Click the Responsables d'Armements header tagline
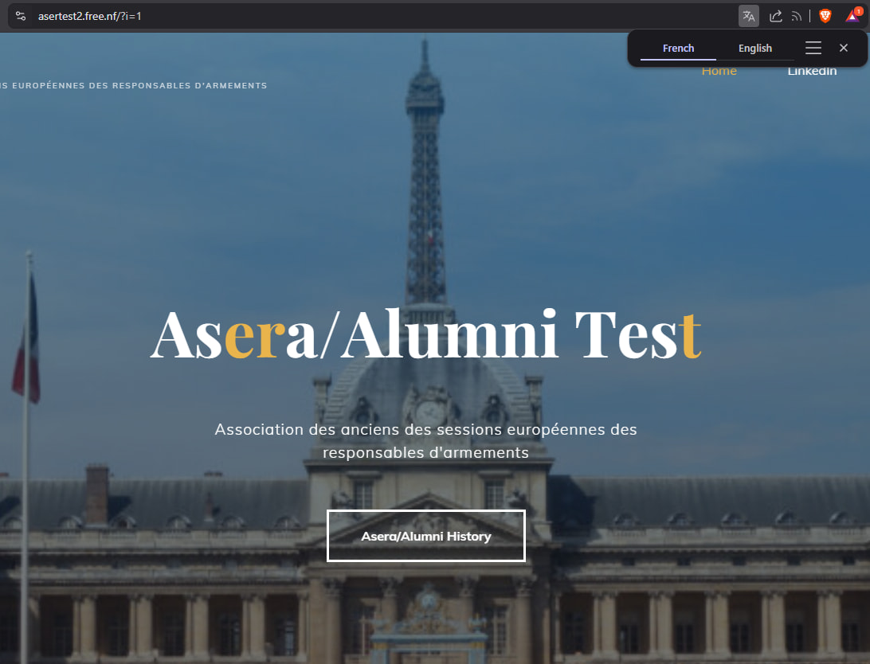870x664 pixels. click(134, 85)
